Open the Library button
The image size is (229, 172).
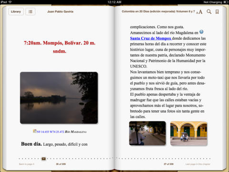click(x=16, y=11)
